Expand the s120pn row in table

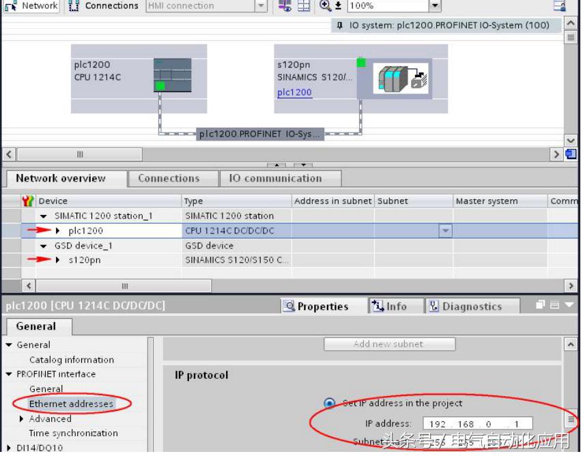pos(57,260)
